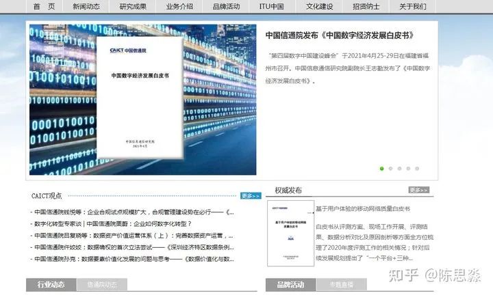493x295 pixels.
Task: Open 业务介绍 in navigation bar
Action: click(179, 6)
